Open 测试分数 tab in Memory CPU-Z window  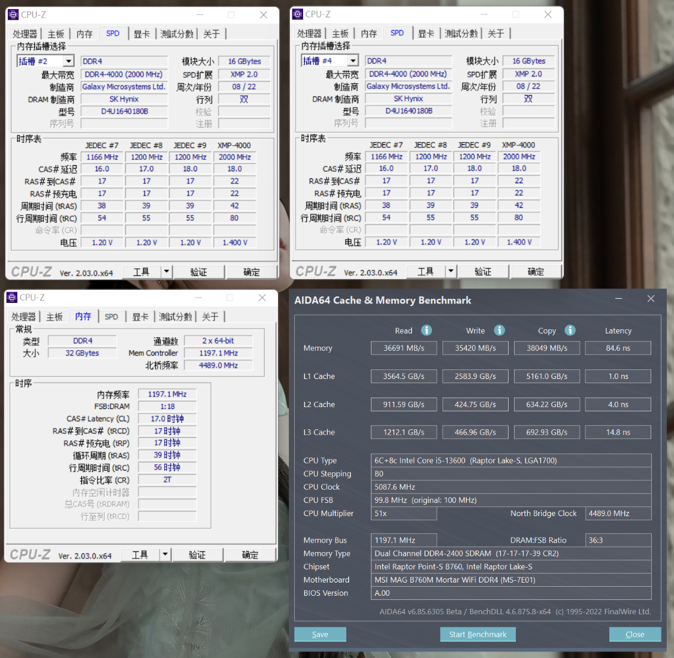coord(176,317)
